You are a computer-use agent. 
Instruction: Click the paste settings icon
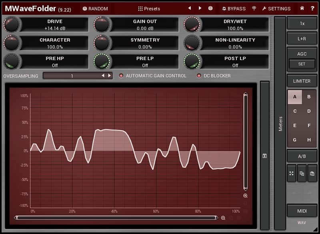[312, 174]
